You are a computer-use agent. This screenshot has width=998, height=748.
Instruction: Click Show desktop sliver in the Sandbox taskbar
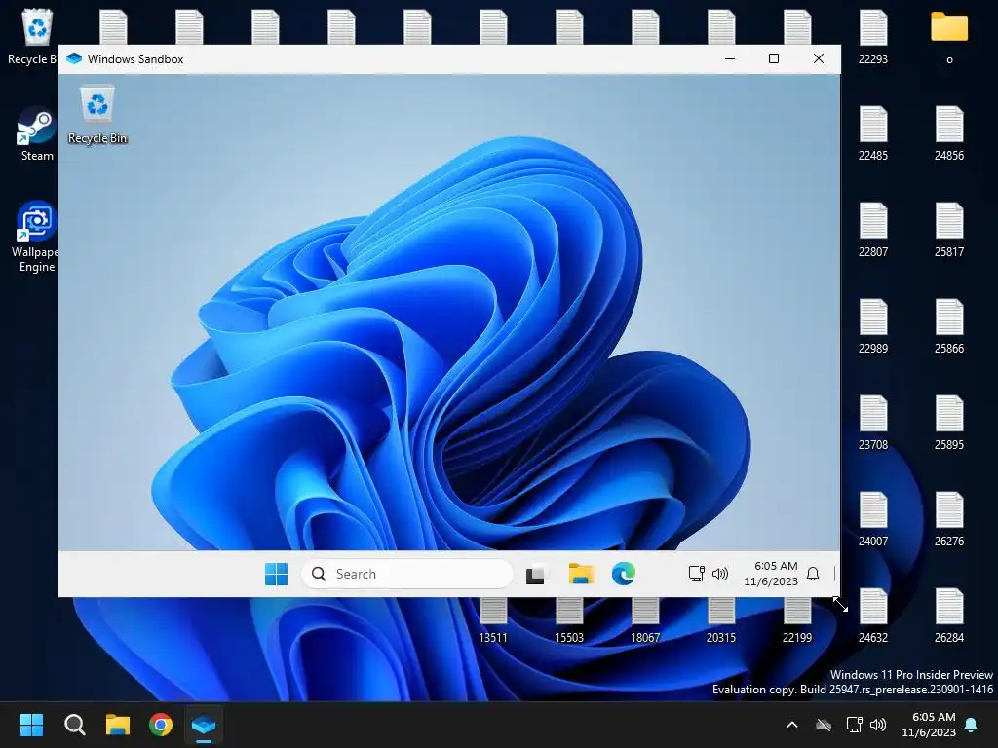coord(835,574)
